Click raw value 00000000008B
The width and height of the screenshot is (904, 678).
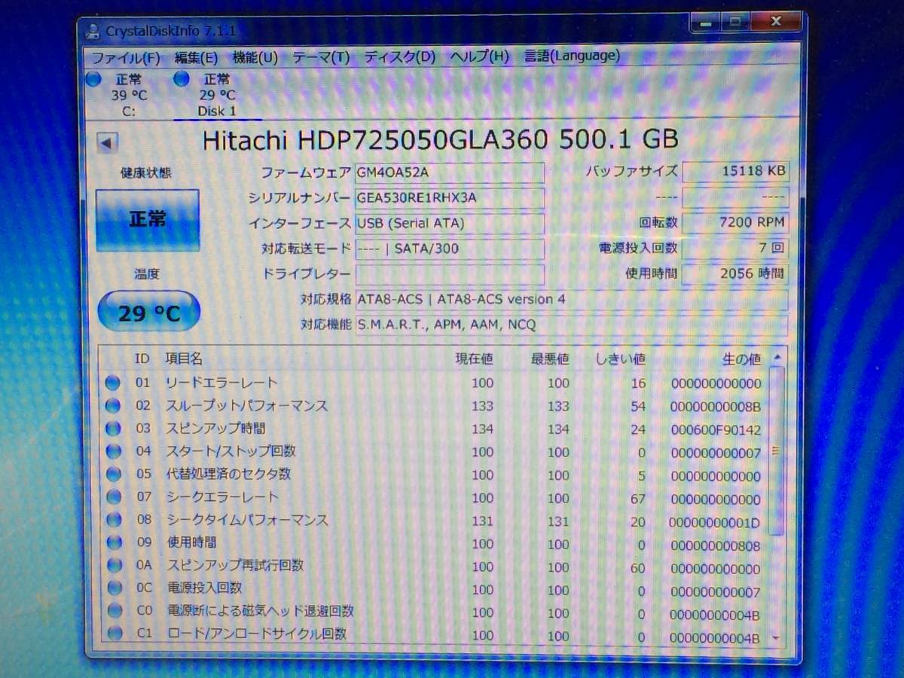coord(716,407)
